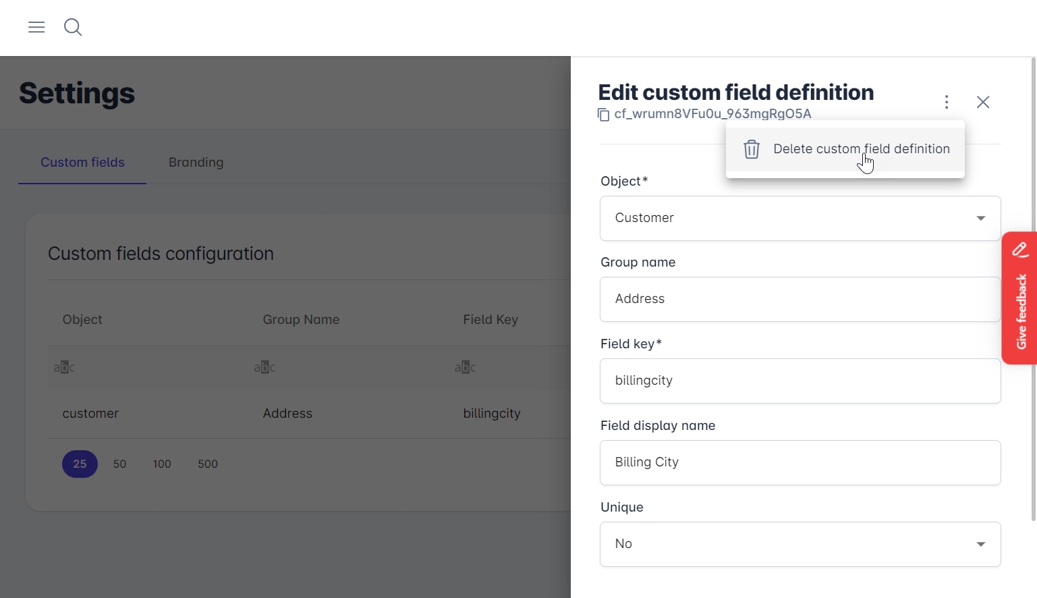The height and width of the screenshot is (598, 1037).
Task: Copy the custom field ID icon
Action: click(x=604, y=115)
